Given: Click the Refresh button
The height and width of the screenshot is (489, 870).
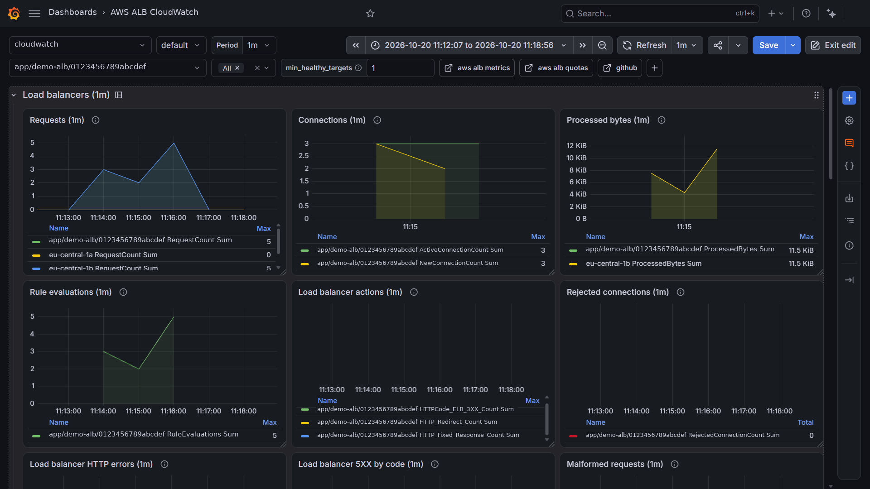Looking at the screenshot, I should click(x=645, y=45).
